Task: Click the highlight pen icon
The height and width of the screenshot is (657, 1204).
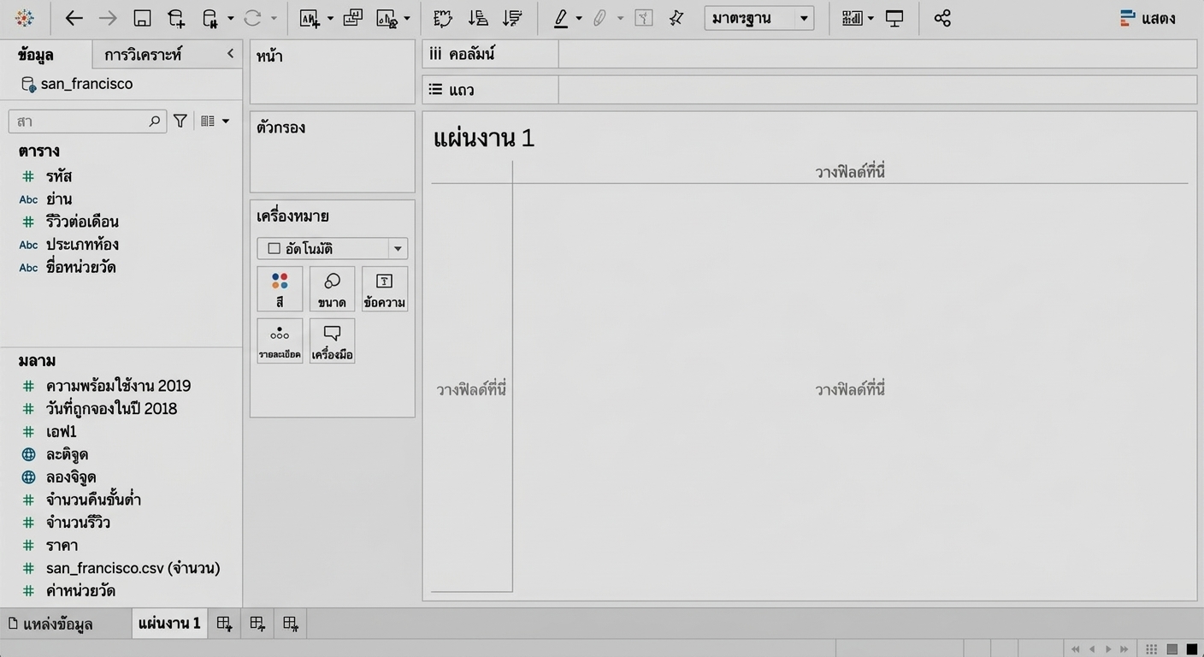Action: pos(561,18)
